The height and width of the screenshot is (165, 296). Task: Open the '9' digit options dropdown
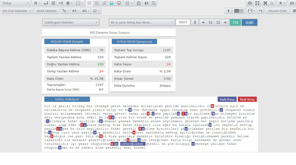coord(69,3)
